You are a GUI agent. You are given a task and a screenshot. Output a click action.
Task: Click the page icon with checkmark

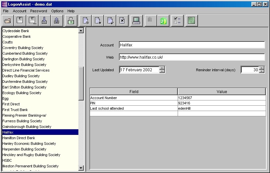pyautogui.click(x=110, y=21)
